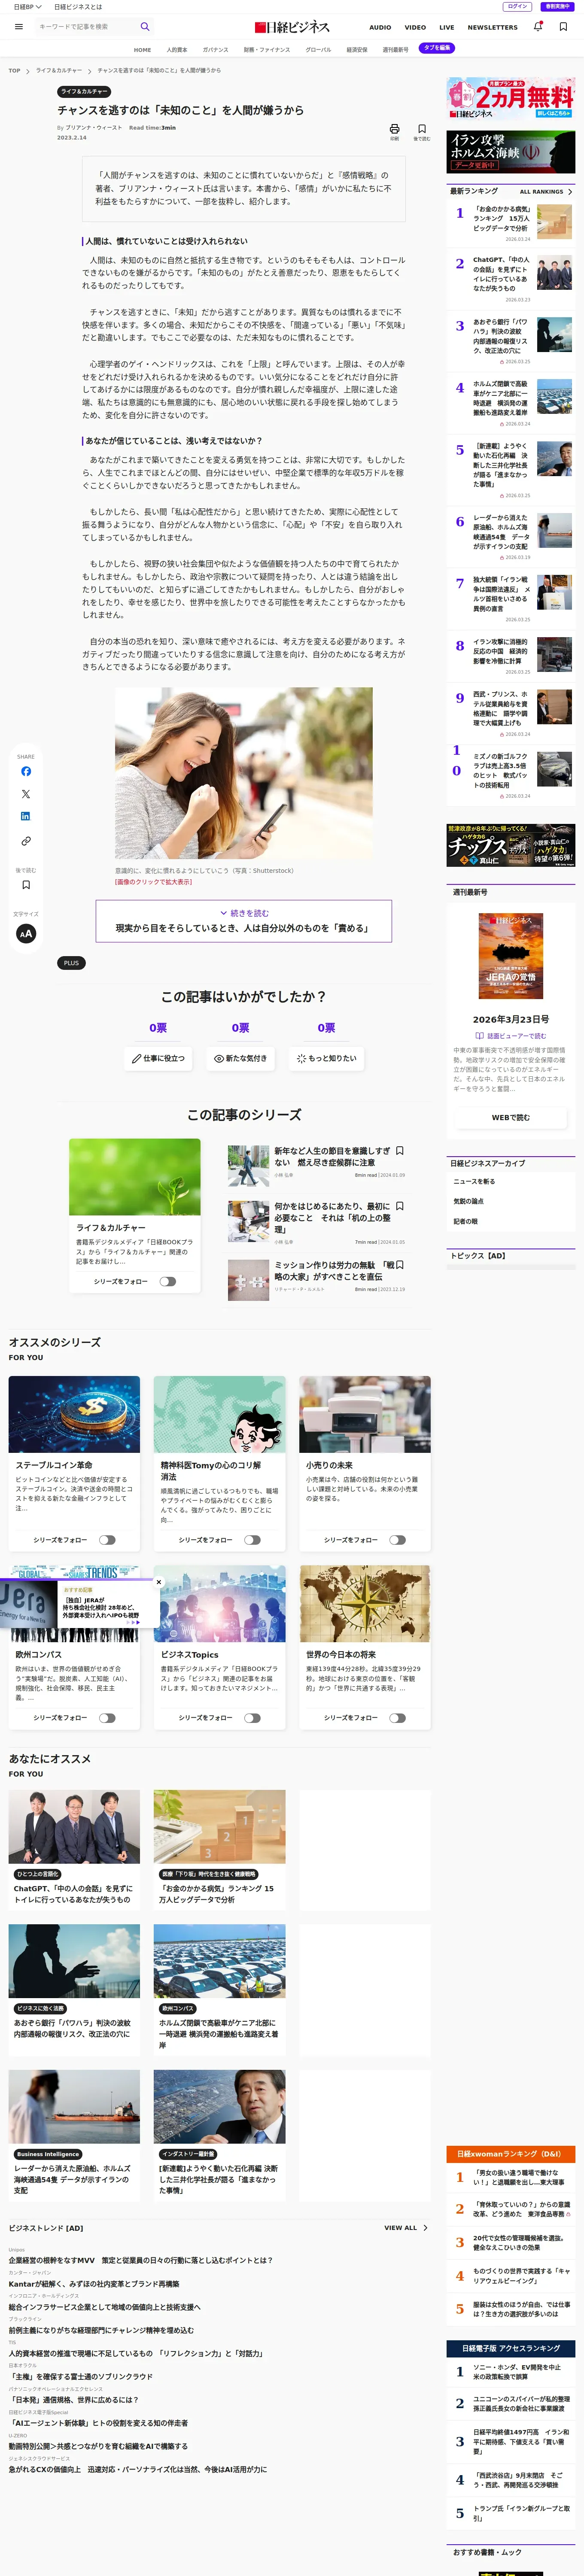Save for later with the left sidebar bookmark
Viewport: 584px width, 2576px height.
pyautogui.click(x=26, y=885)
